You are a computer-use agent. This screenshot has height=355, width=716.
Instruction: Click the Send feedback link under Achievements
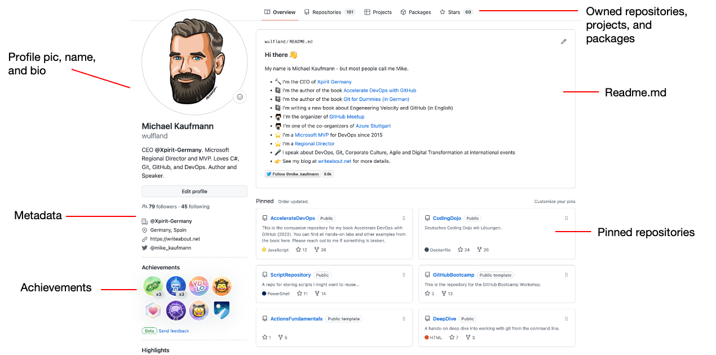[x=174, y=331]
